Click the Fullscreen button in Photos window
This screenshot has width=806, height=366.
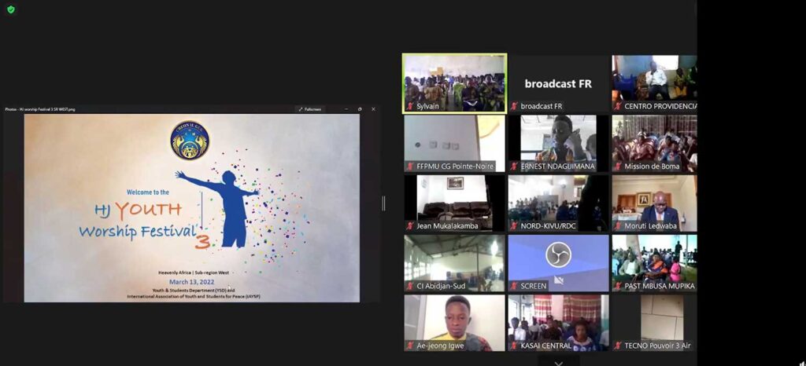tap(309, 109)
